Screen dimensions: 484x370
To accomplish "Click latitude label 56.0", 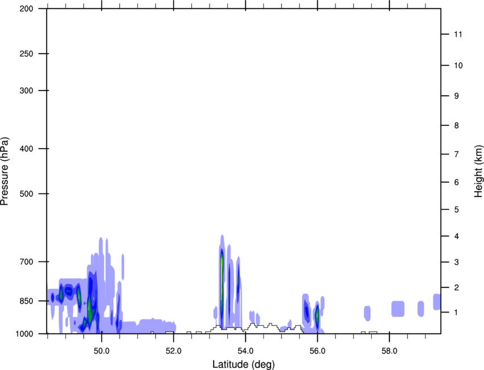I will tap(317, 351).
